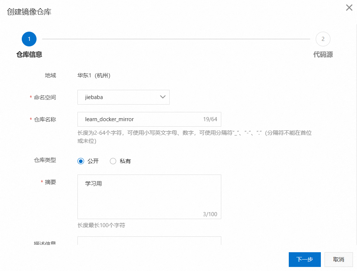Click the 19/64 character counter

point(210,119)
